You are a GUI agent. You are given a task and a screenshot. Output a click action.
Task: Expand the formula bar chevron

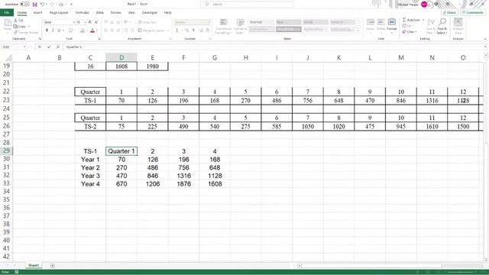click(485, 47)
